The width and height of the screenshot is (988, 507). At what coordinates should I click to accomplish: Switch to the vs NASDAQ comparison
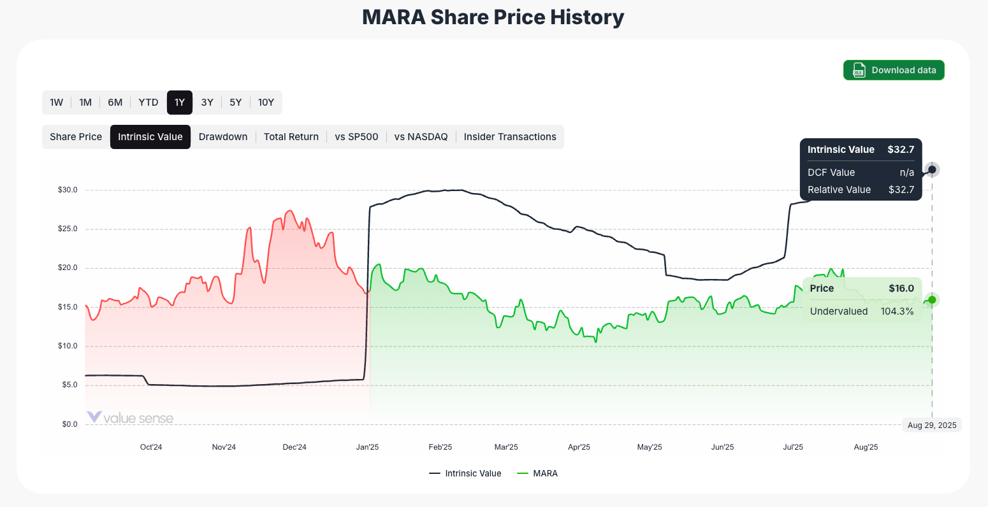click(421, 136)
